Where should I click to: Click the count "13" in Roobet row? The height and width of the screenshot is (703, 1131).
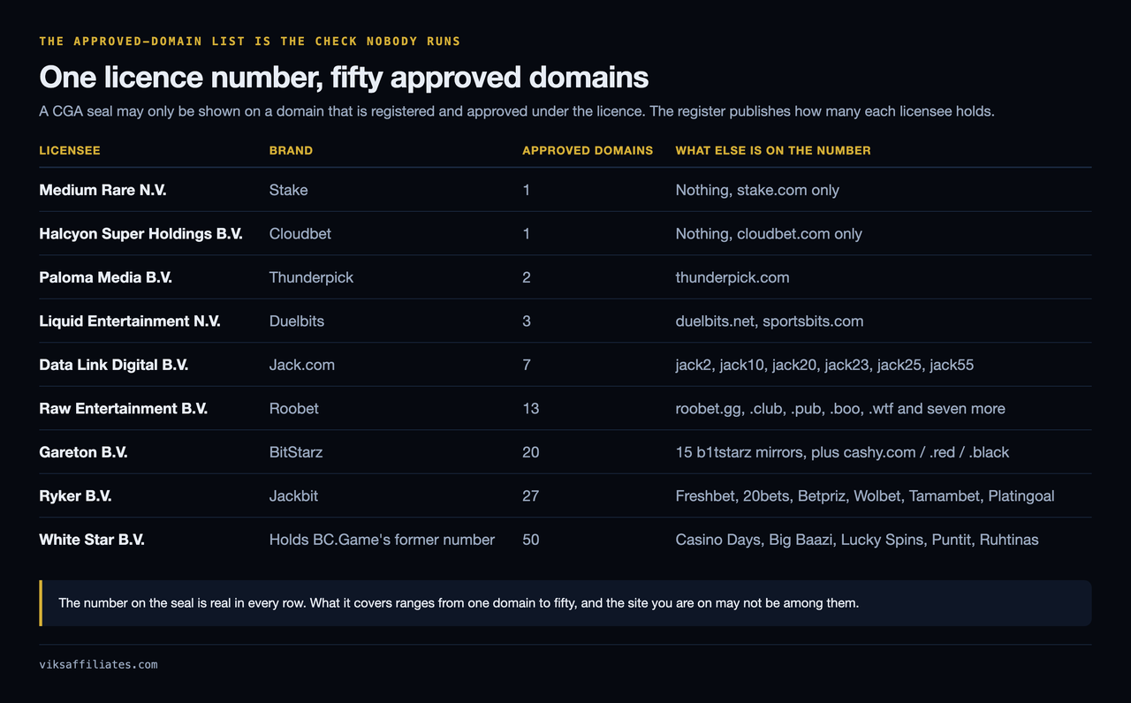[530, 409]
